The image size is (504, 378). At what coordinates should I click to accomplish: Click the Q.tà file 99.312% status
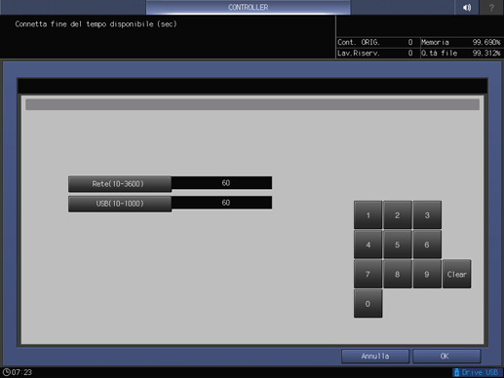pyautogui.click(x=461, y=53)
